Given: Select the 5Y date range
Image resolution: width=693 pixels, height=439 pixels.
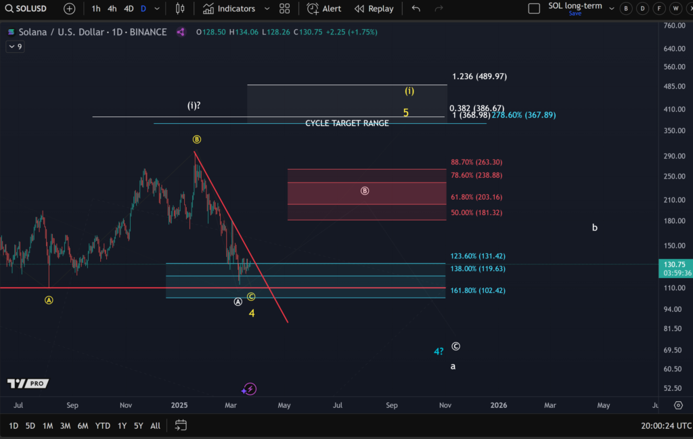Looking at the screenshot, I should [138, 425].
